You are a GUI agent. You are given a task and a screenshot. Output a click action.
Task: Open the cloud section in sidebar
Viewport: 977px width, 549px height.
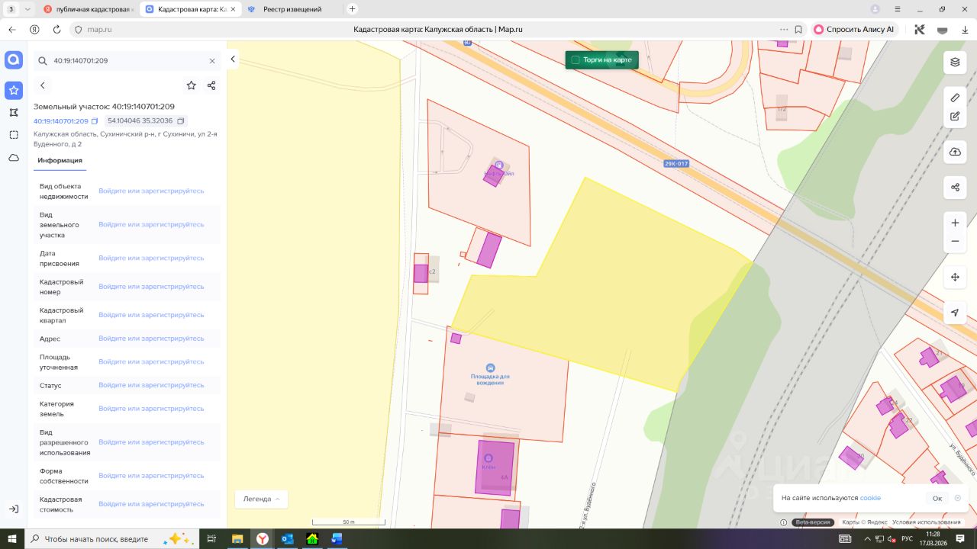(x=14, y=158)
